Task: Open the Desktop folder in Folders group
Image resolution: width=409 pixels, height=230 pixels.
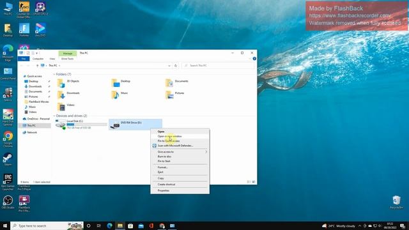Action: click(121, 82)
